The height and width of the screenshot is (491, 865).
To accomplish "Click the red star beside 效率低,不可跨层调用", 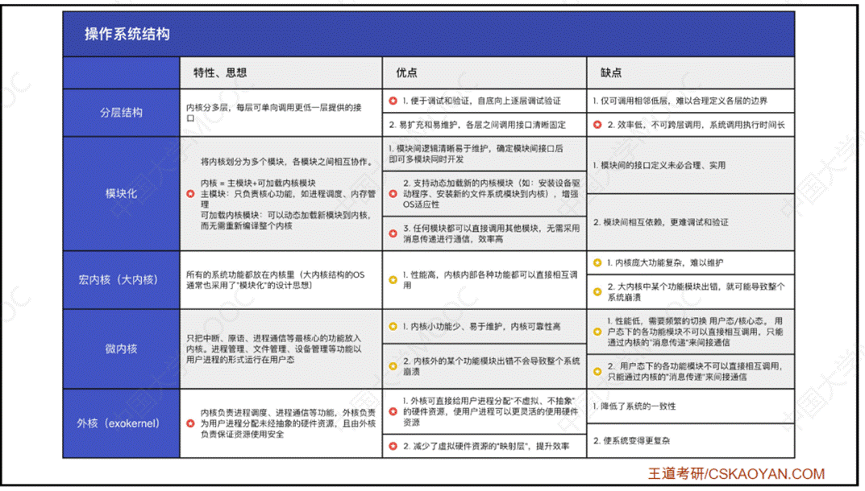I will 597,125.
